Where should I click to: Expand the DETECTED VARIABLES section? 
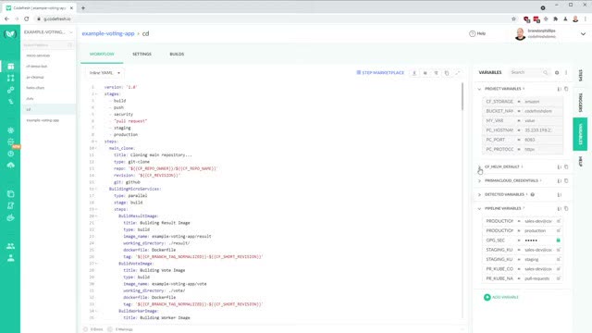[x=479, y=195]
